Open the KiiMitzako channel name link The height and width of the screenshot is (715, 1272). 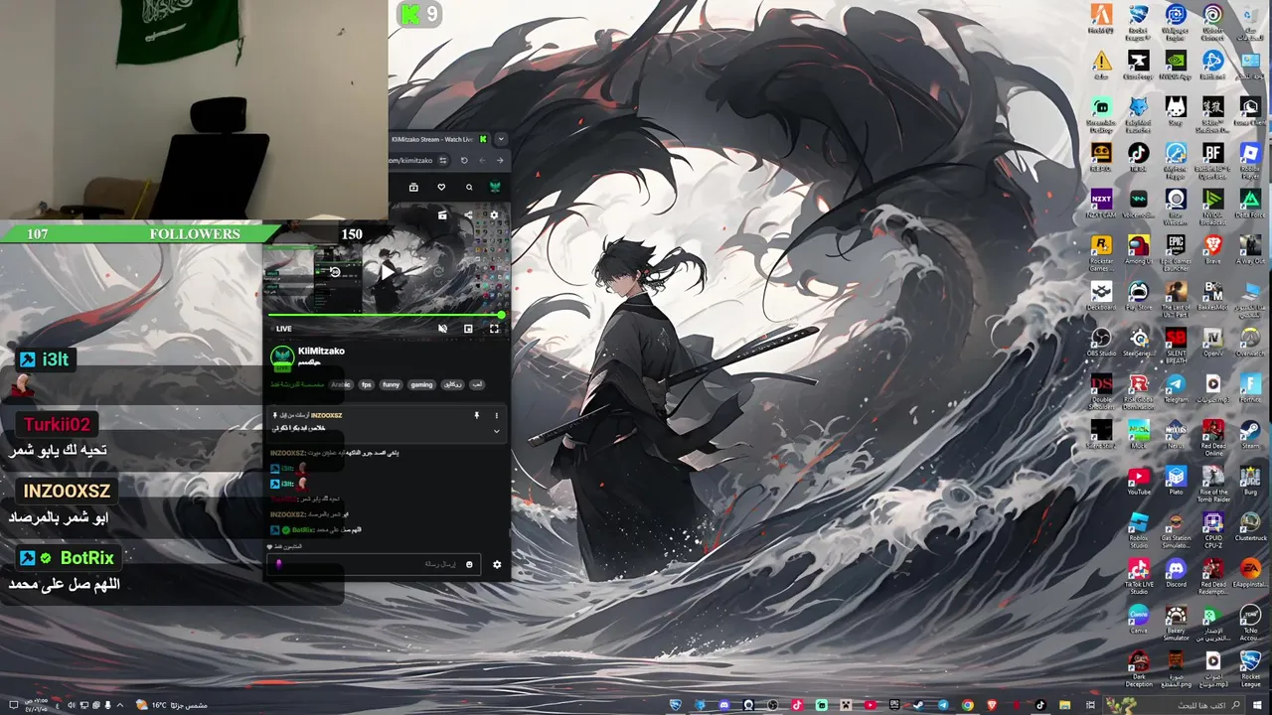click(321, 351)
